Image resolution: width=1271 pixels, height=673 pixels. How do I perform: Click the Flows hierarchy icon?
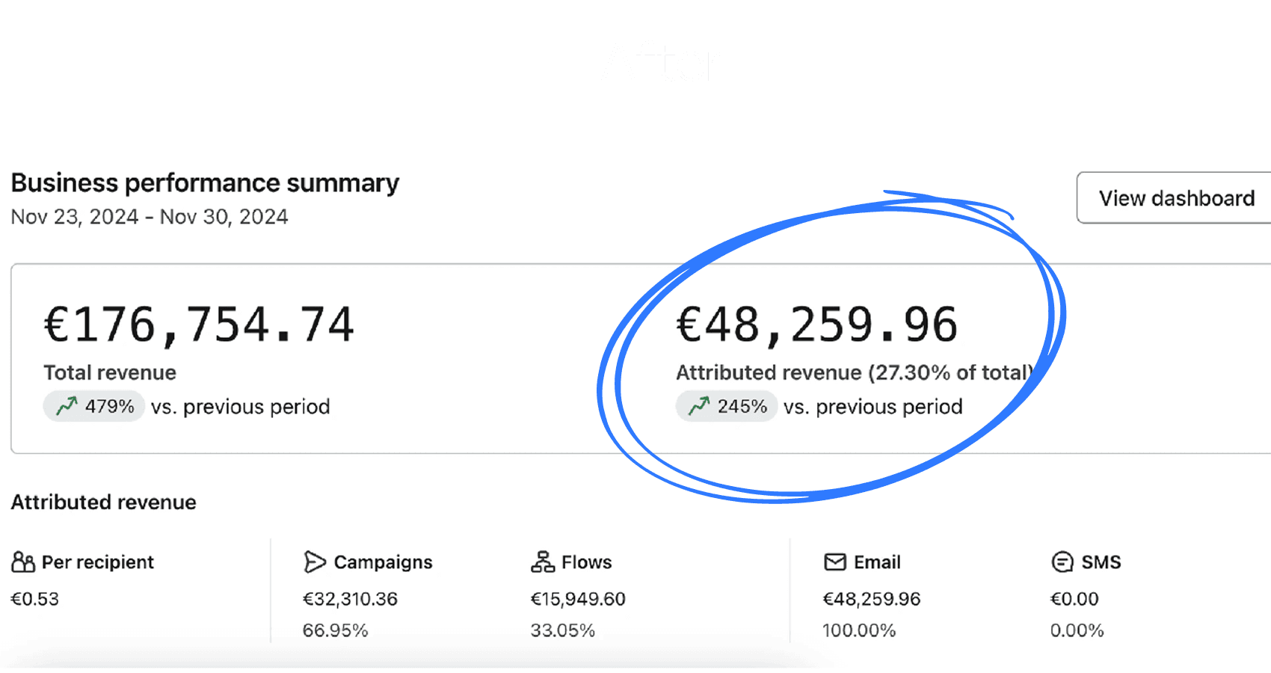click(x=543, y=562)
